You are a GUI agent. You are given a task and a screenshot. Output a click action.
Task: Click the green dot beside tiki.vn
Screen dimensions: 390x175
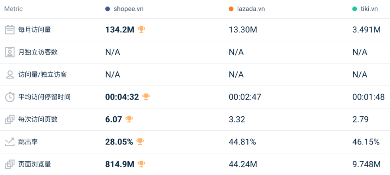[x=355, y=9]
